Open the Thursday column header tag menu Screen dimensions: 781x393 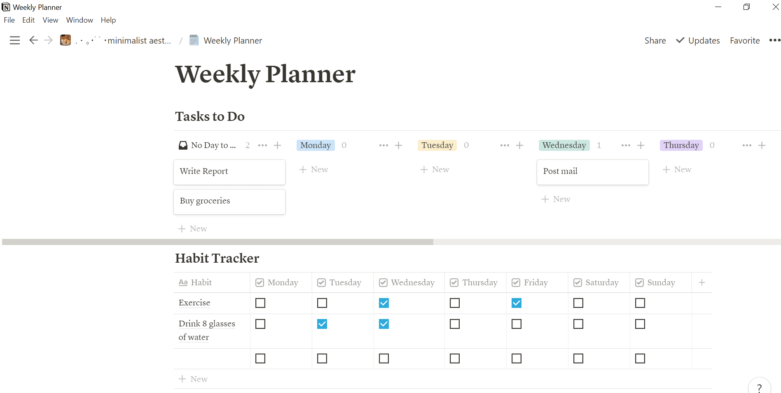(680, 145)
